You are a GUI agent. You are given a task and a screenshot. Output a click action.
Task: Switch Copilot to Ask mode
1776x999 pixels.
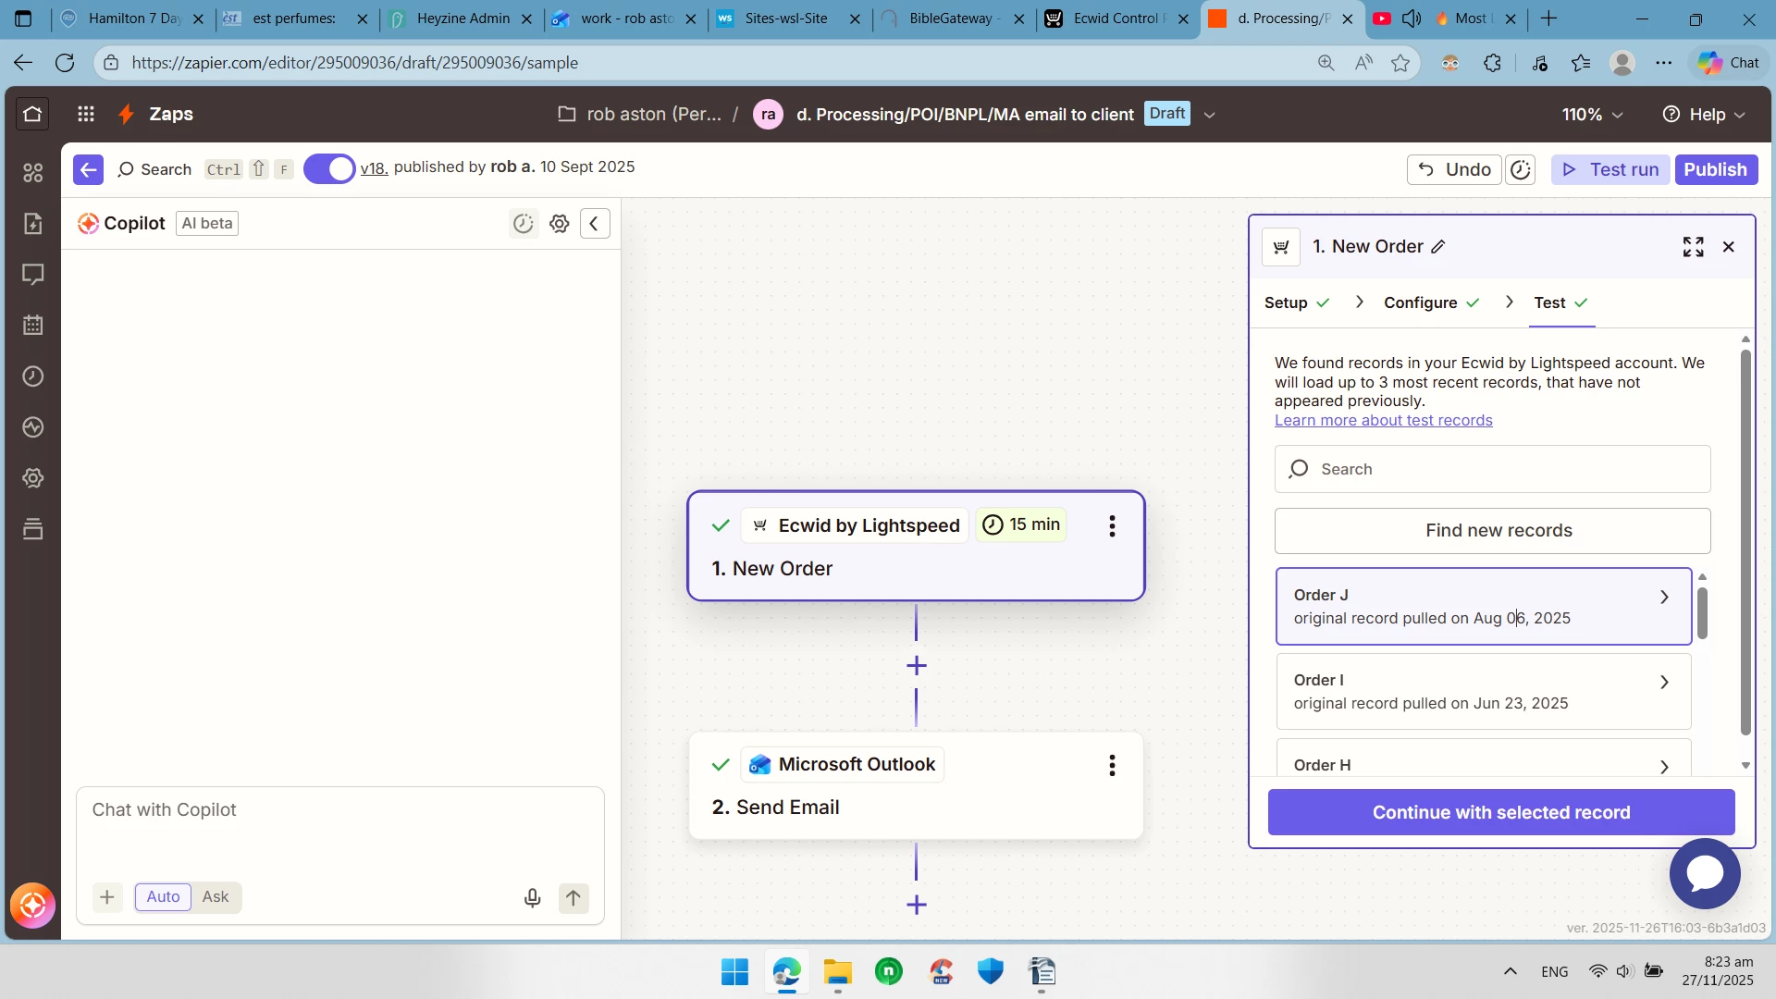pos(215,896)
